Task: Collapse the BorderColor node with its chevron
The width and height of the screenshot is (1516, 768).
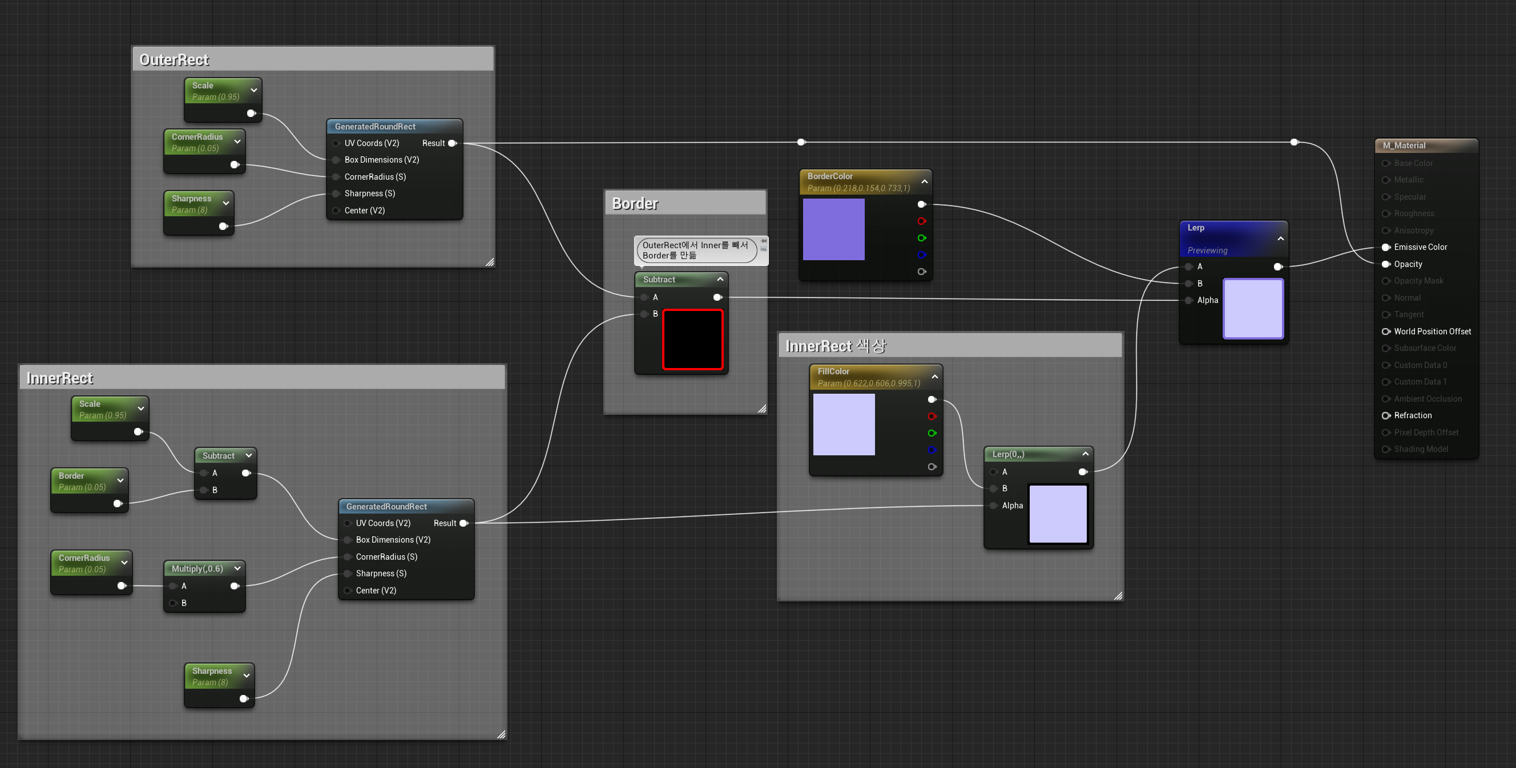Action: coord(925,182)
